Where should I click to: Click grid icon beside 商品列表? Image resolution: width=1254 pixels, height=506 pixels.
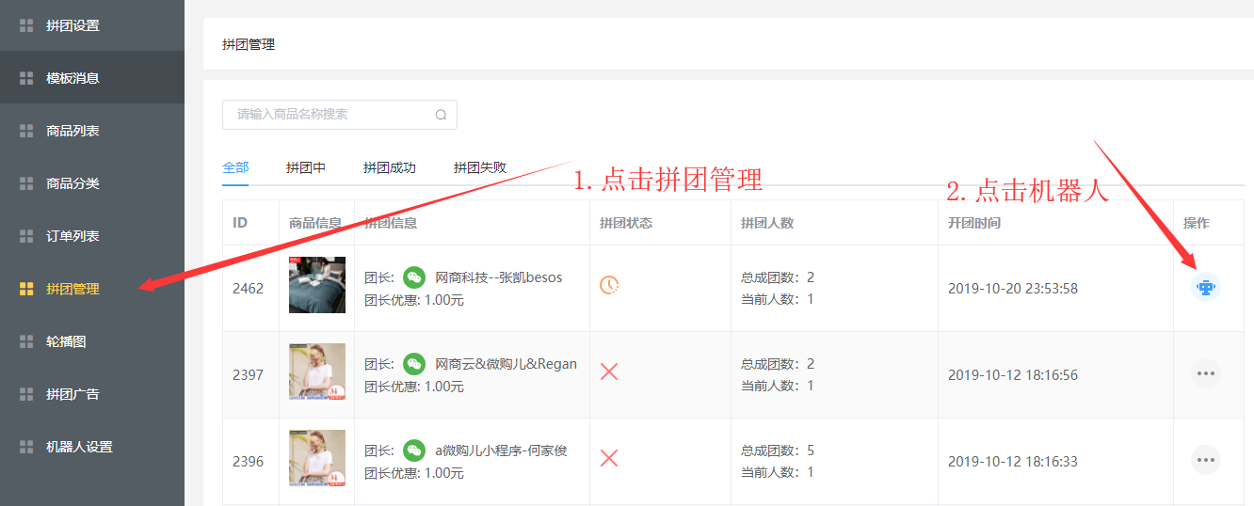[26, 131]
